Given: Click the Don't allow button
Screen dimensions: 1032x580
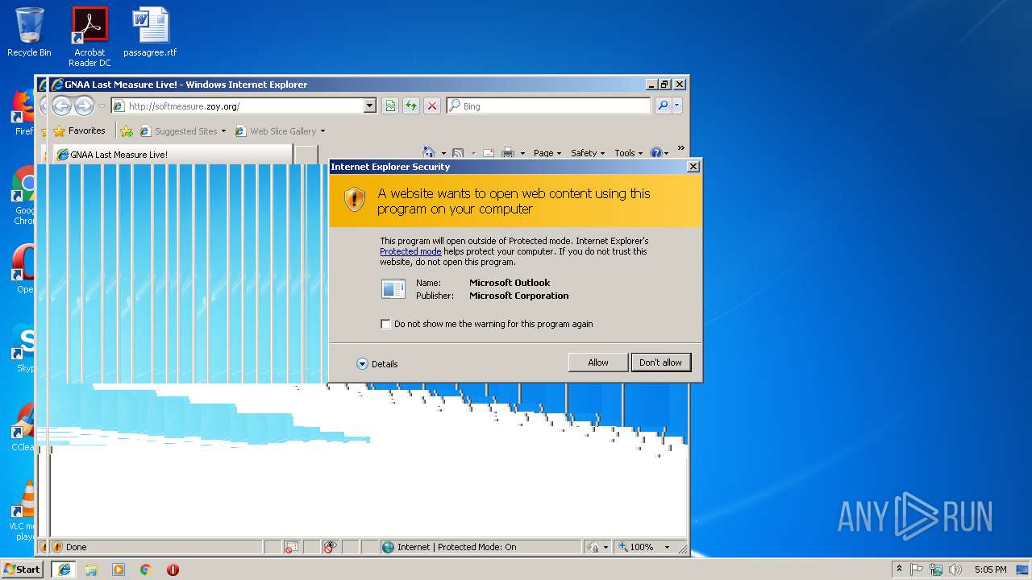Looking at the screenshot, I should click(660, 362).
